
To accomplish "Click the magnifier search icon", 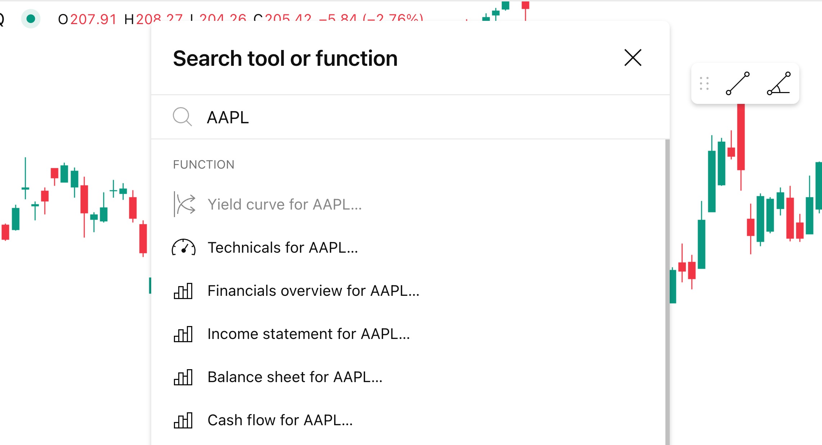I will coord(182,117).
